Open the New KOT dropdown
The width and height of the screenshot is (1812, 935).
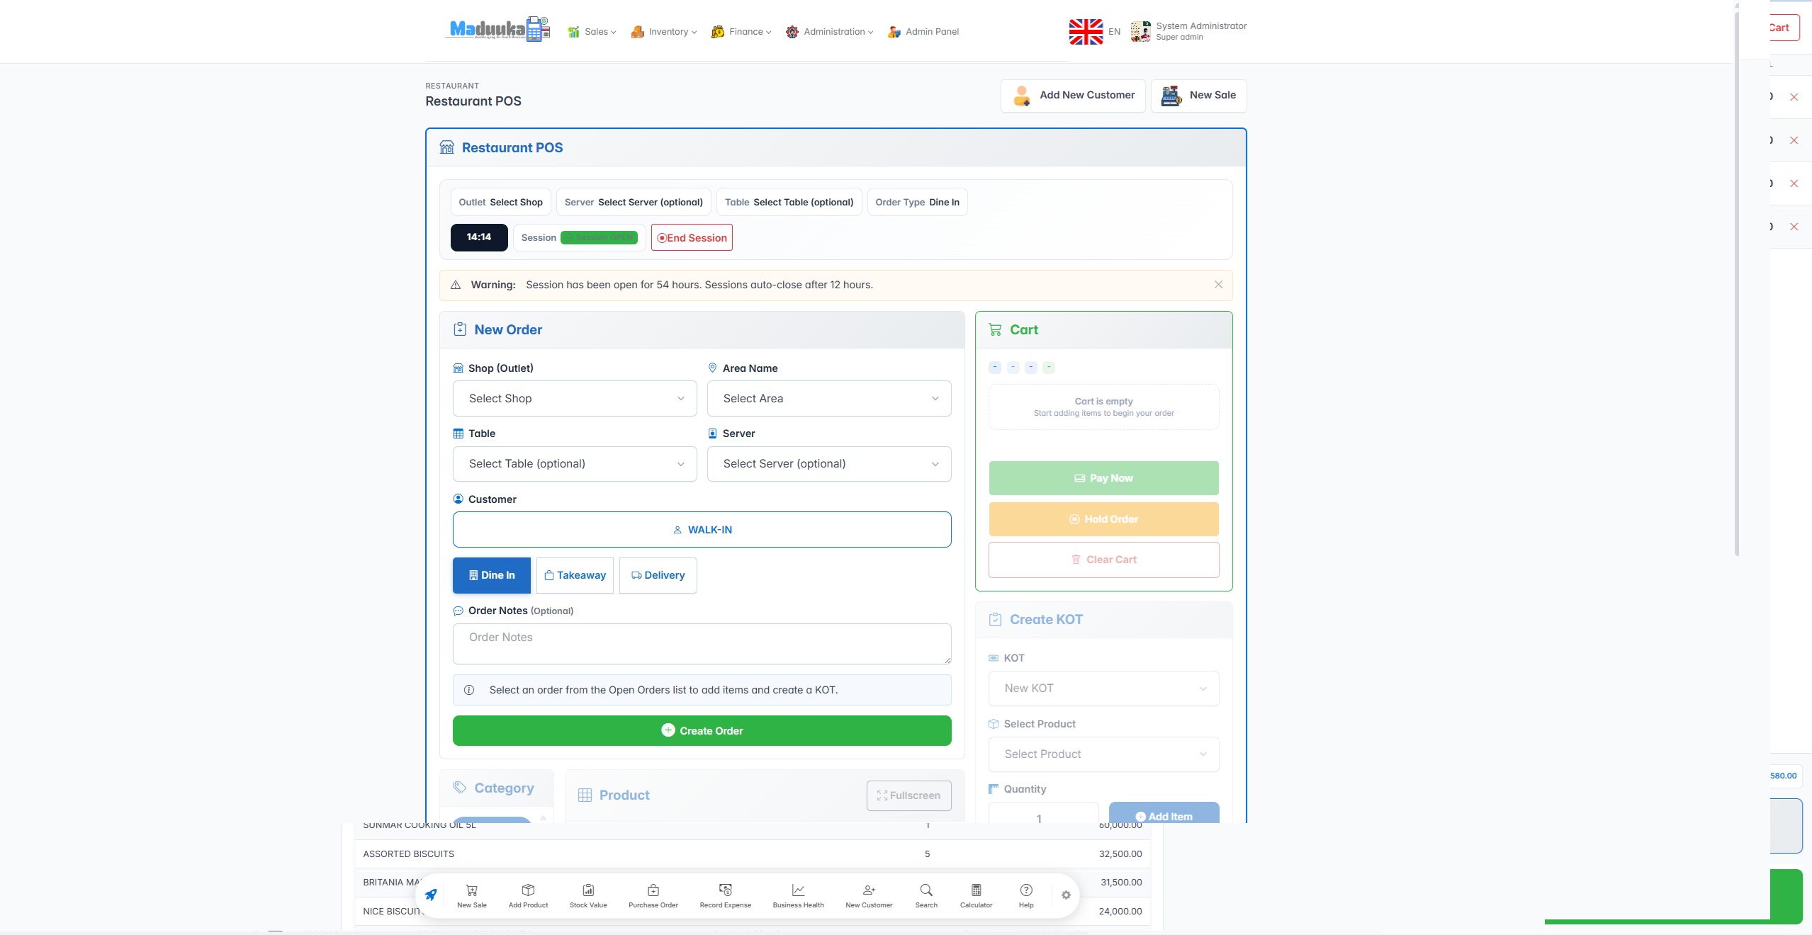click(x=1103, y=688)
